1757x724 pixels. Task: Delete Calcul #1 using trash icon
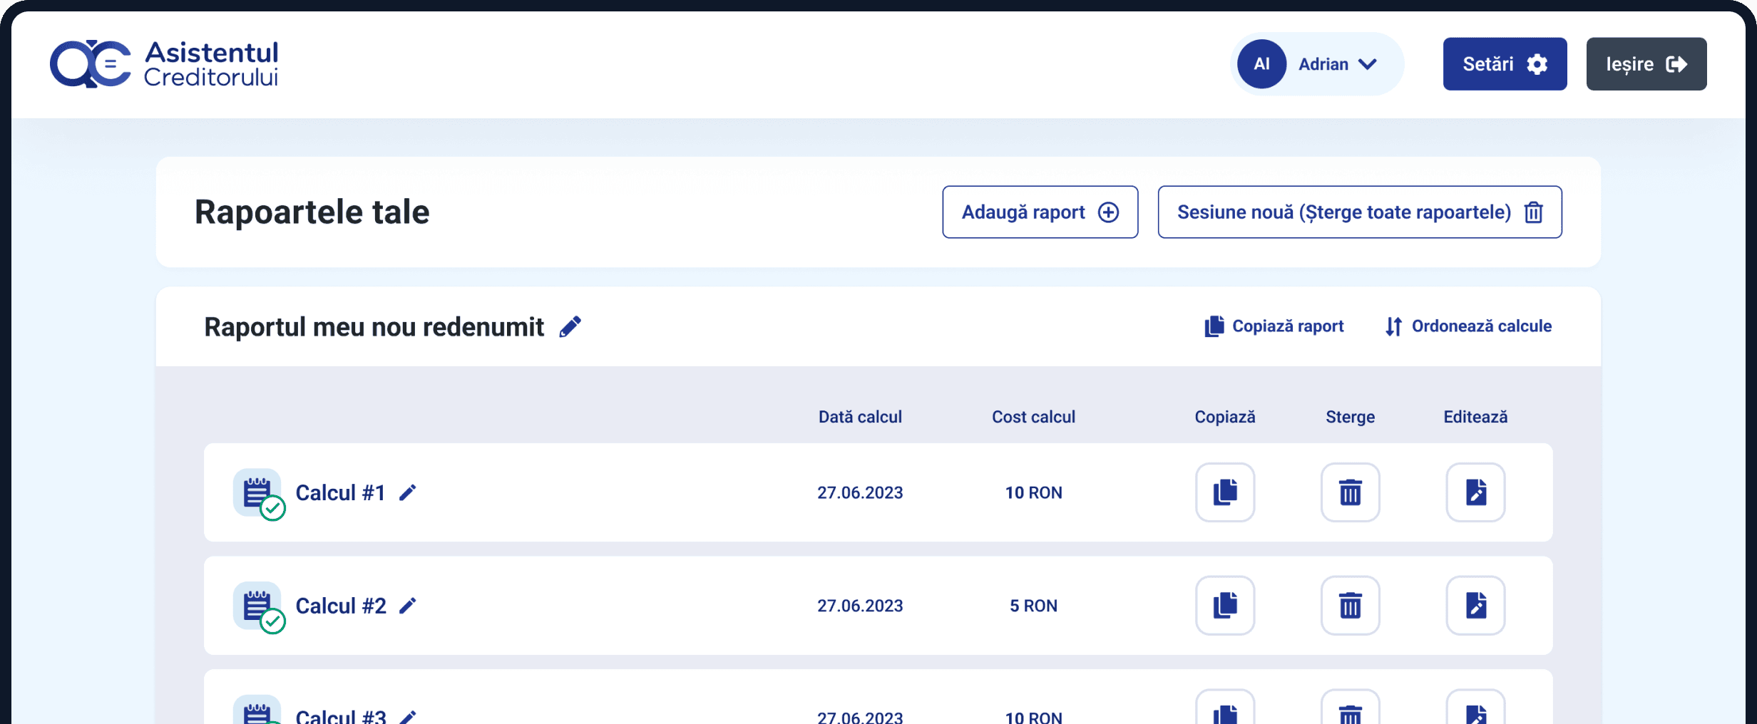tap(1350, 492)
